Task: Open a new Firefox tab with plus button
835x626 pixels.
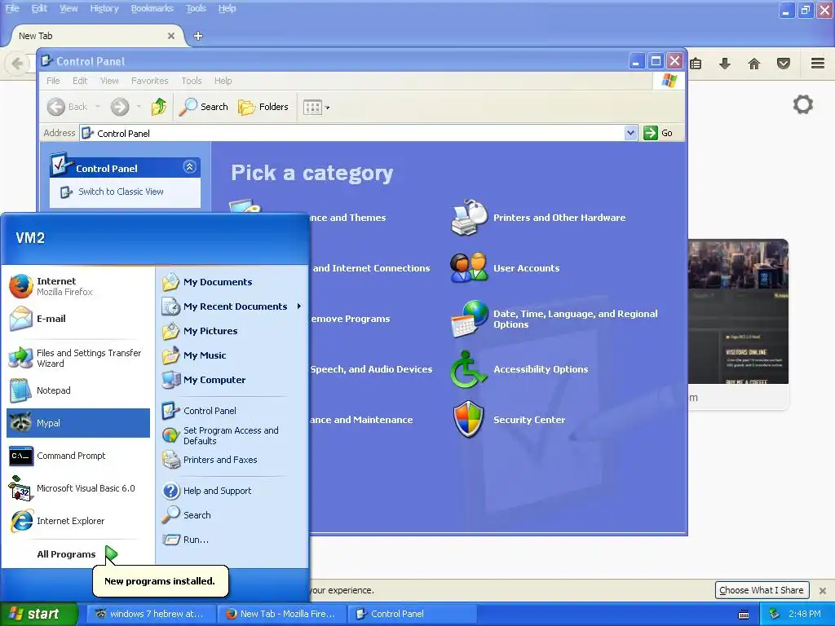Action: (x=198, y=36)
